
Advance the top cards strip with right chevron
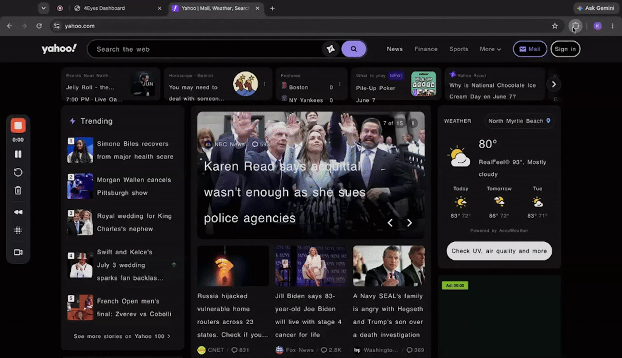[554, 84]
